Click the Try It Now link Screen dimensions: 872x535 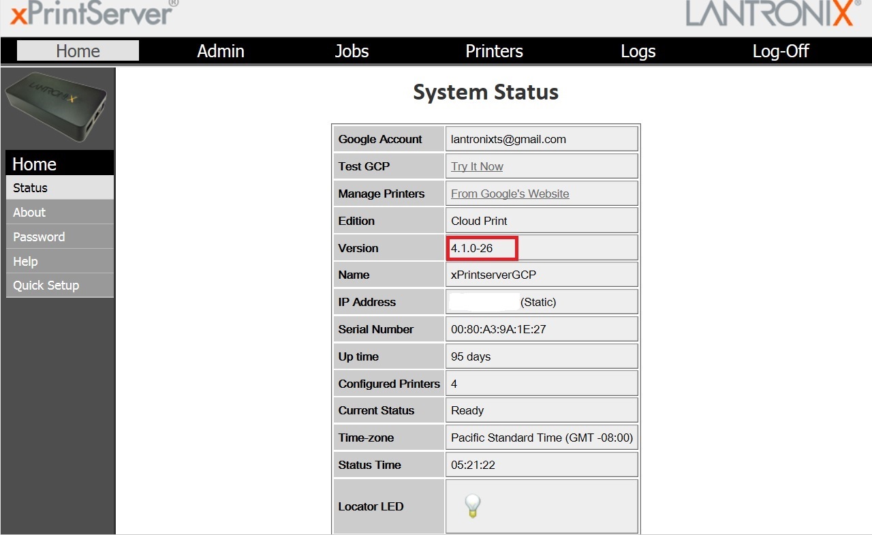pos(477,166)
